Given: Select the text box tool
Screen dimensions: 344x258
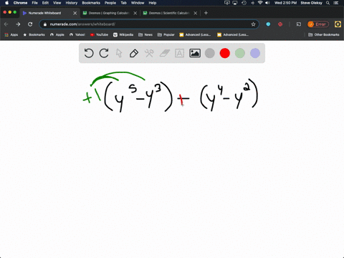Looking at the screenshot, I should coord(179,53).
